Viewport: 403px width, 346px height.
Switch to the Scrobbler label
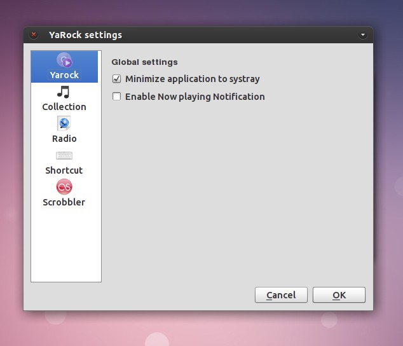(64, 202)
